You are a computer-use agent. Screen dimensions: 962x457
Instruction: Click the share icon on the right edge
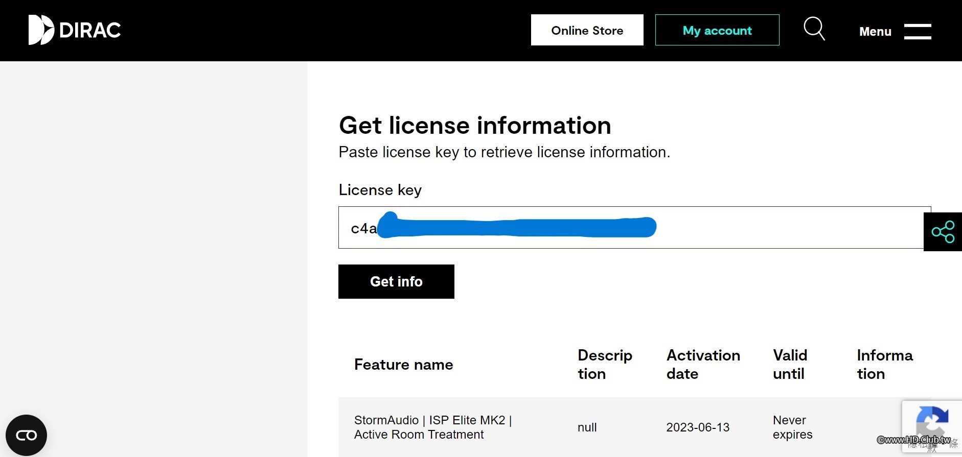click(x=943, y=232)
